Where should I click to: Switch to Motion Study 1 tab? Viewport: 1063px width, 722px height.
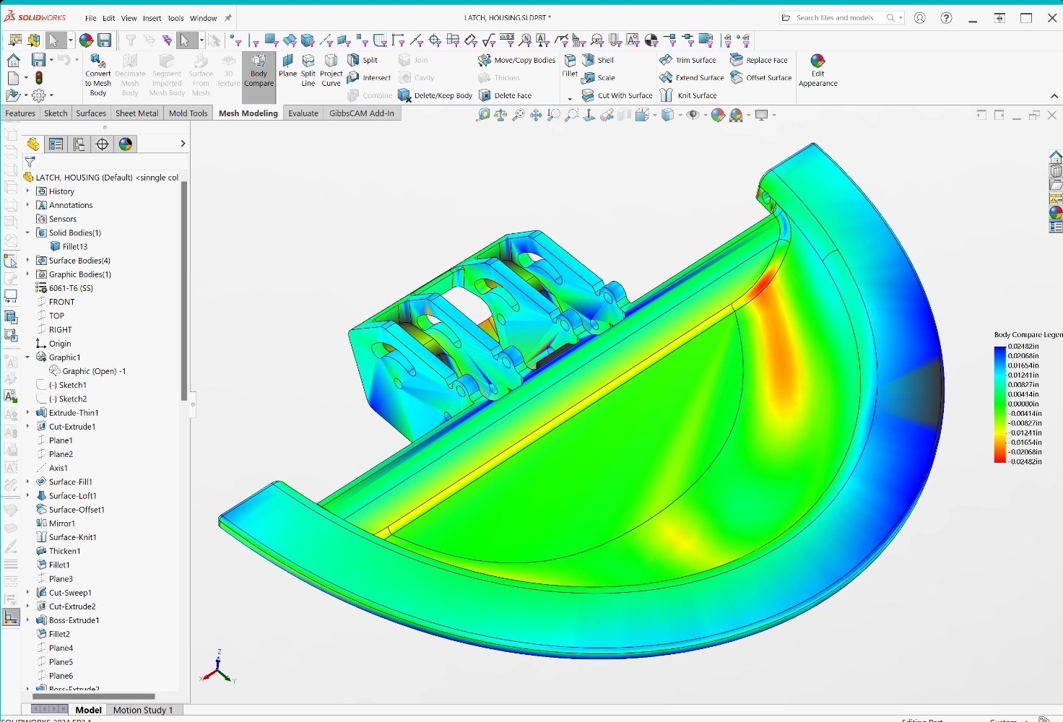tap(143, 710)
